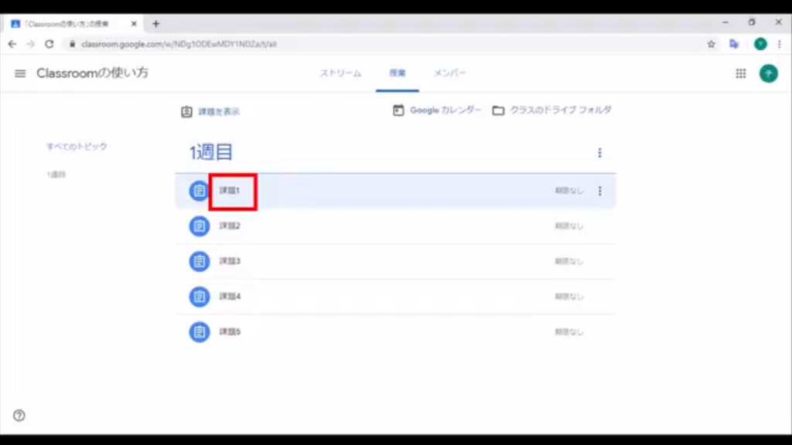Click the 課題1 assignment icon
This screenshot has height=445, width=792.
(x=199, y=191)
